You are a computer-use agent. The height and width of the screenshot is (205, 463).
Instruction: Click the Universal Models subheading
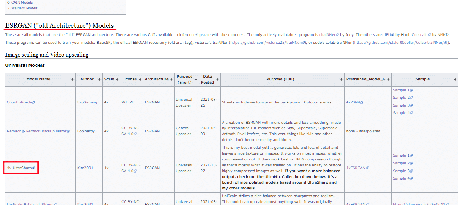pos(25,65)
